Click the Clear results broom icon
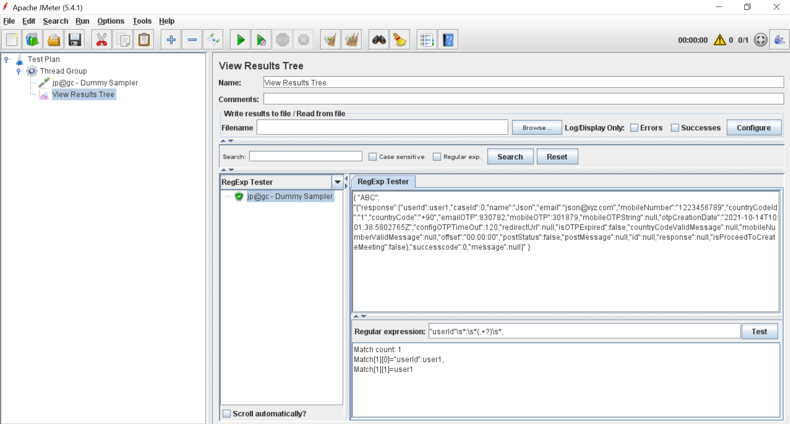The width and height of the screenshot is (790, 424). coord(331,40)
